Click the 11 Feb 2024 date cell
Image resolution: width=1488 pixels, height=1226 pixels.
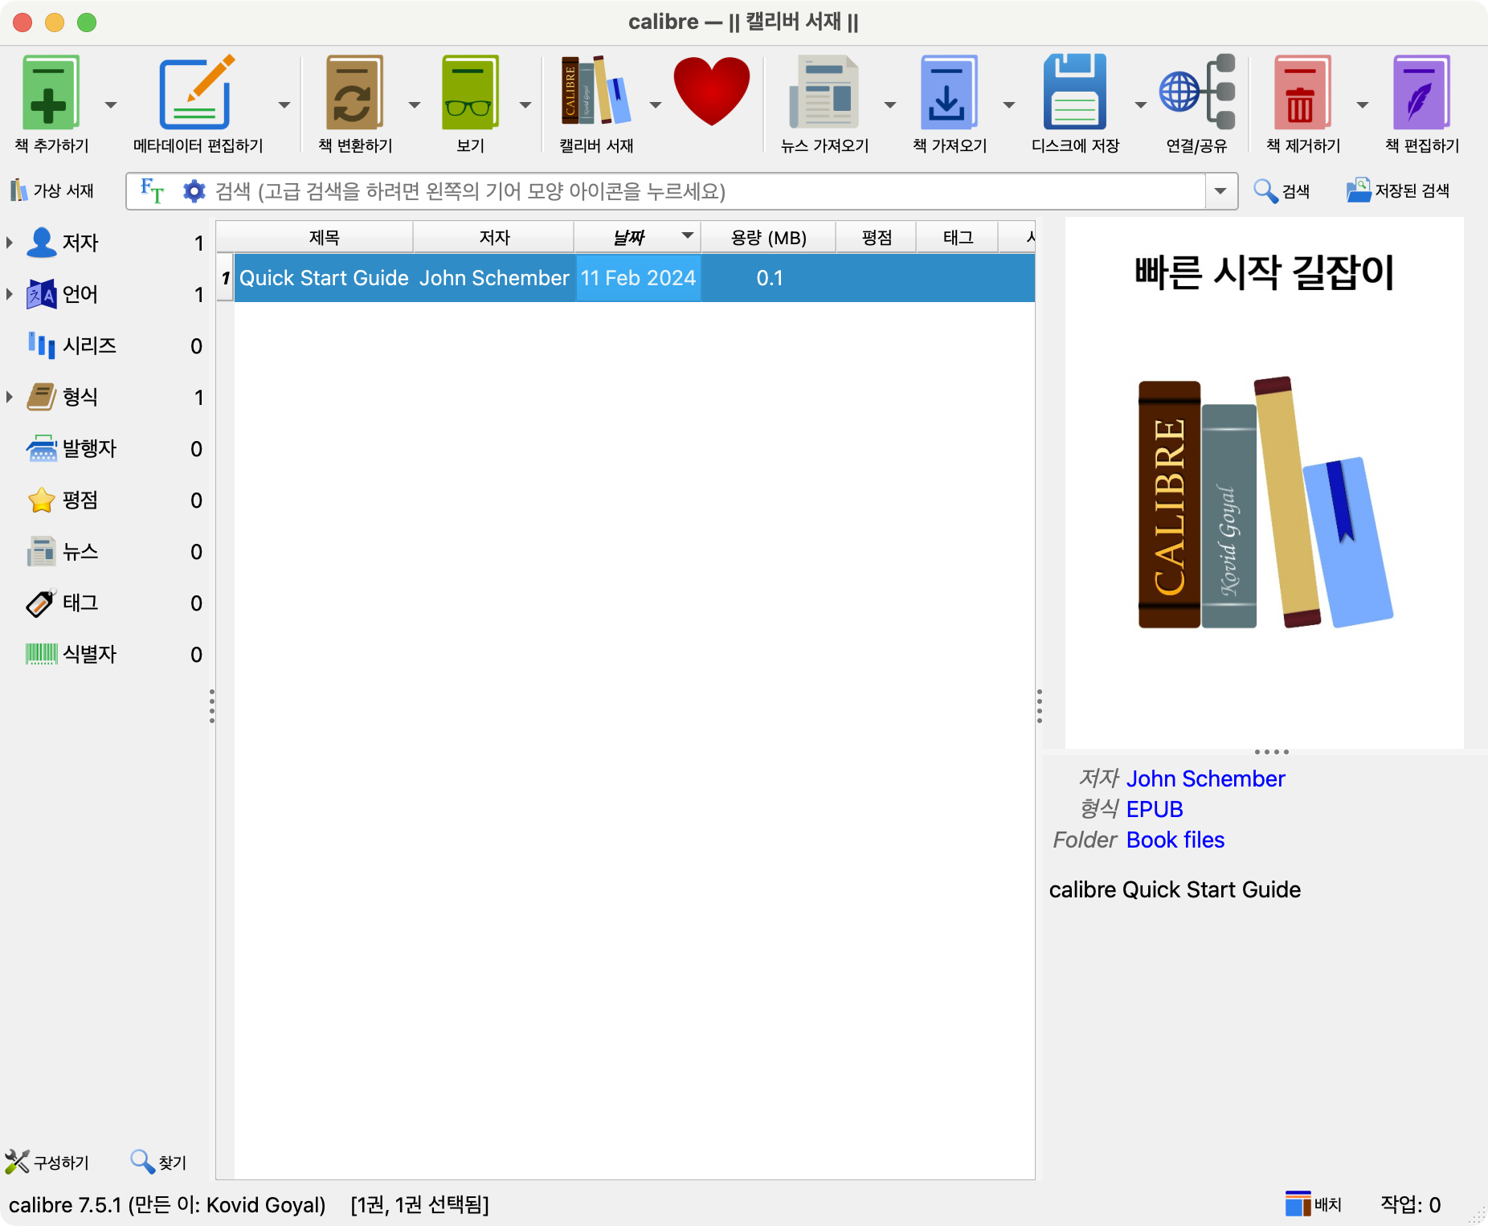pos(638,278)
